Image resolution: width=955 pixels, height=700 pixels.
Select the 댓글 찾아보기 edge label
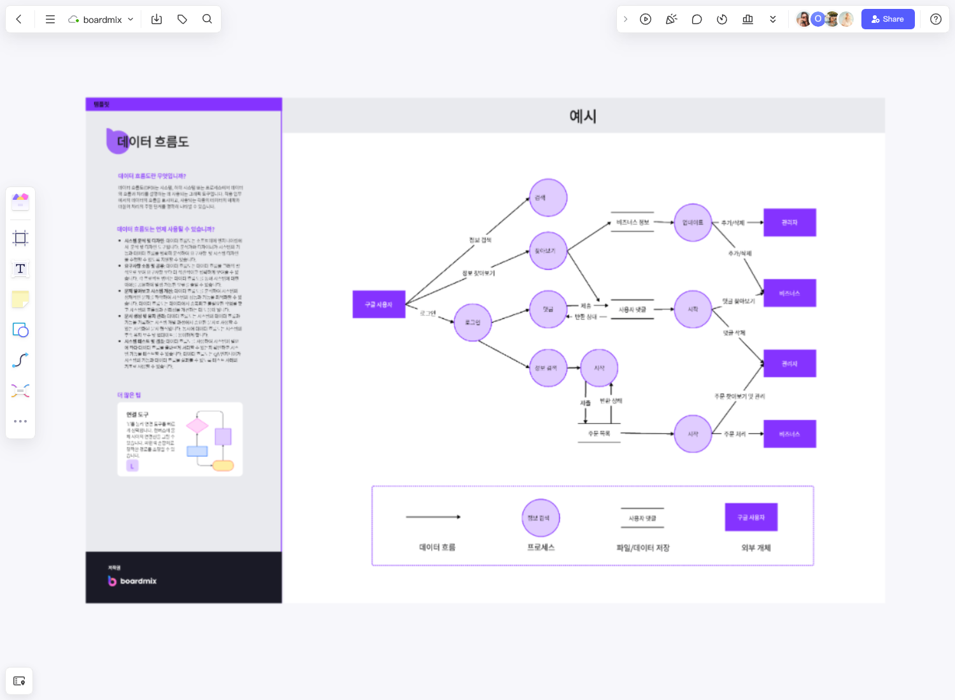pos(739,301)
